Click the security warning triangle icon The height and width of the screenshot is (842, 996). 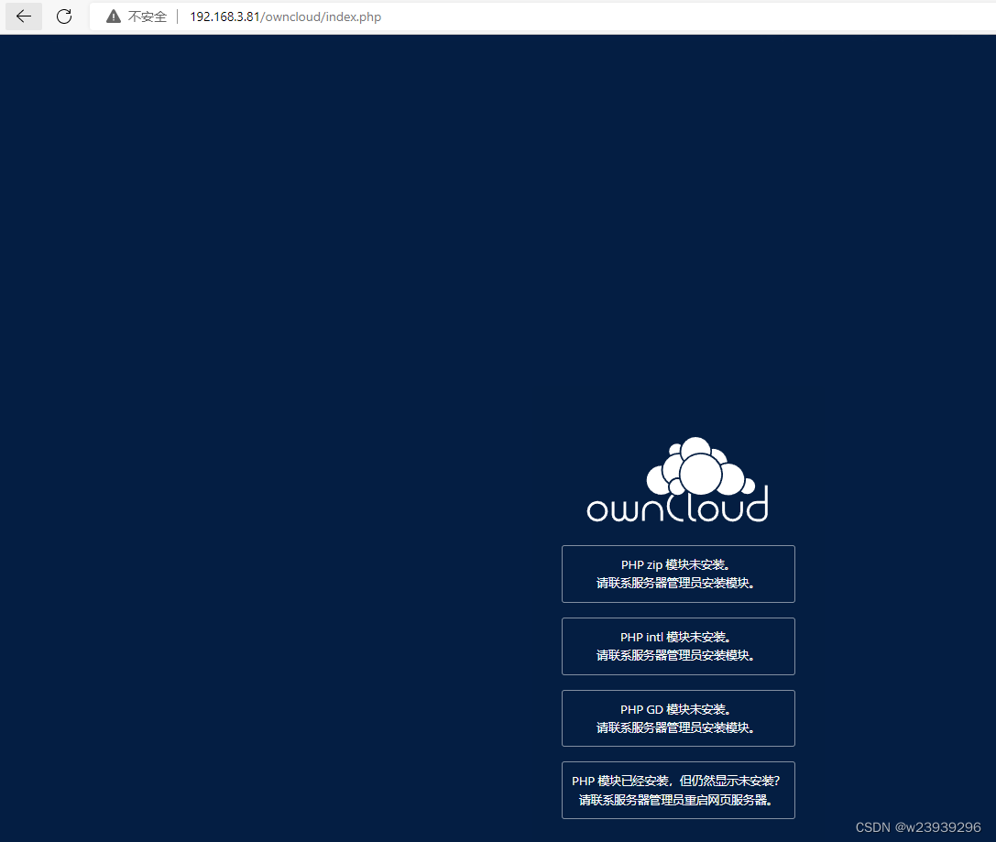click(113, 16)
